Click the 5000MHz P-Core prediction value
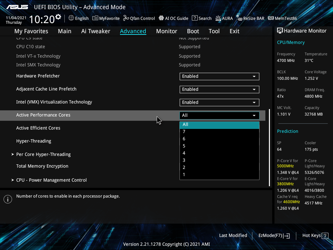Image resolution: width=333 pixels, height=250 pixels. 285,166
